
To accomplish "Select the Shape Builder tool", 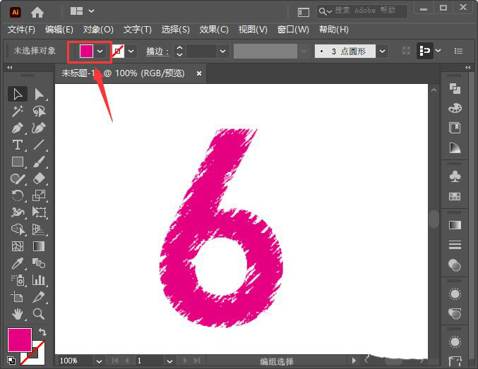I will point(18,229).
